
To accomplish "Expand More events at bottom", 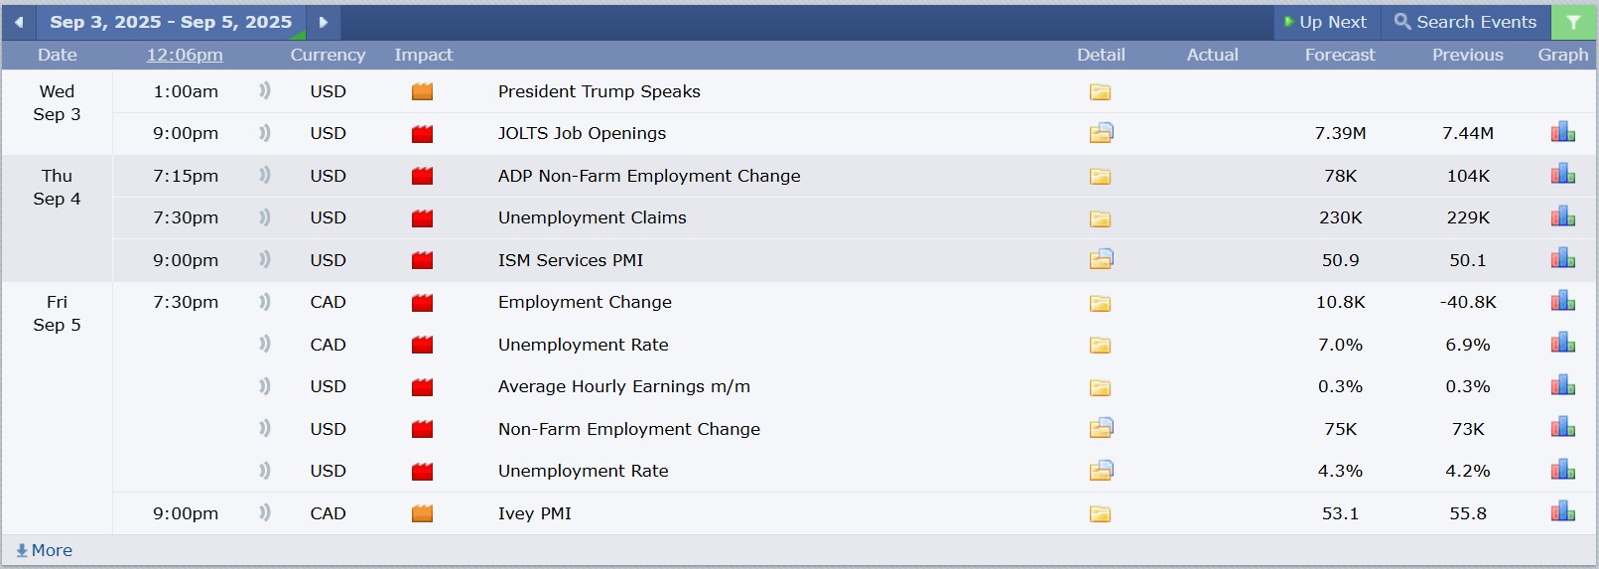I will click(x=45, y=550).
